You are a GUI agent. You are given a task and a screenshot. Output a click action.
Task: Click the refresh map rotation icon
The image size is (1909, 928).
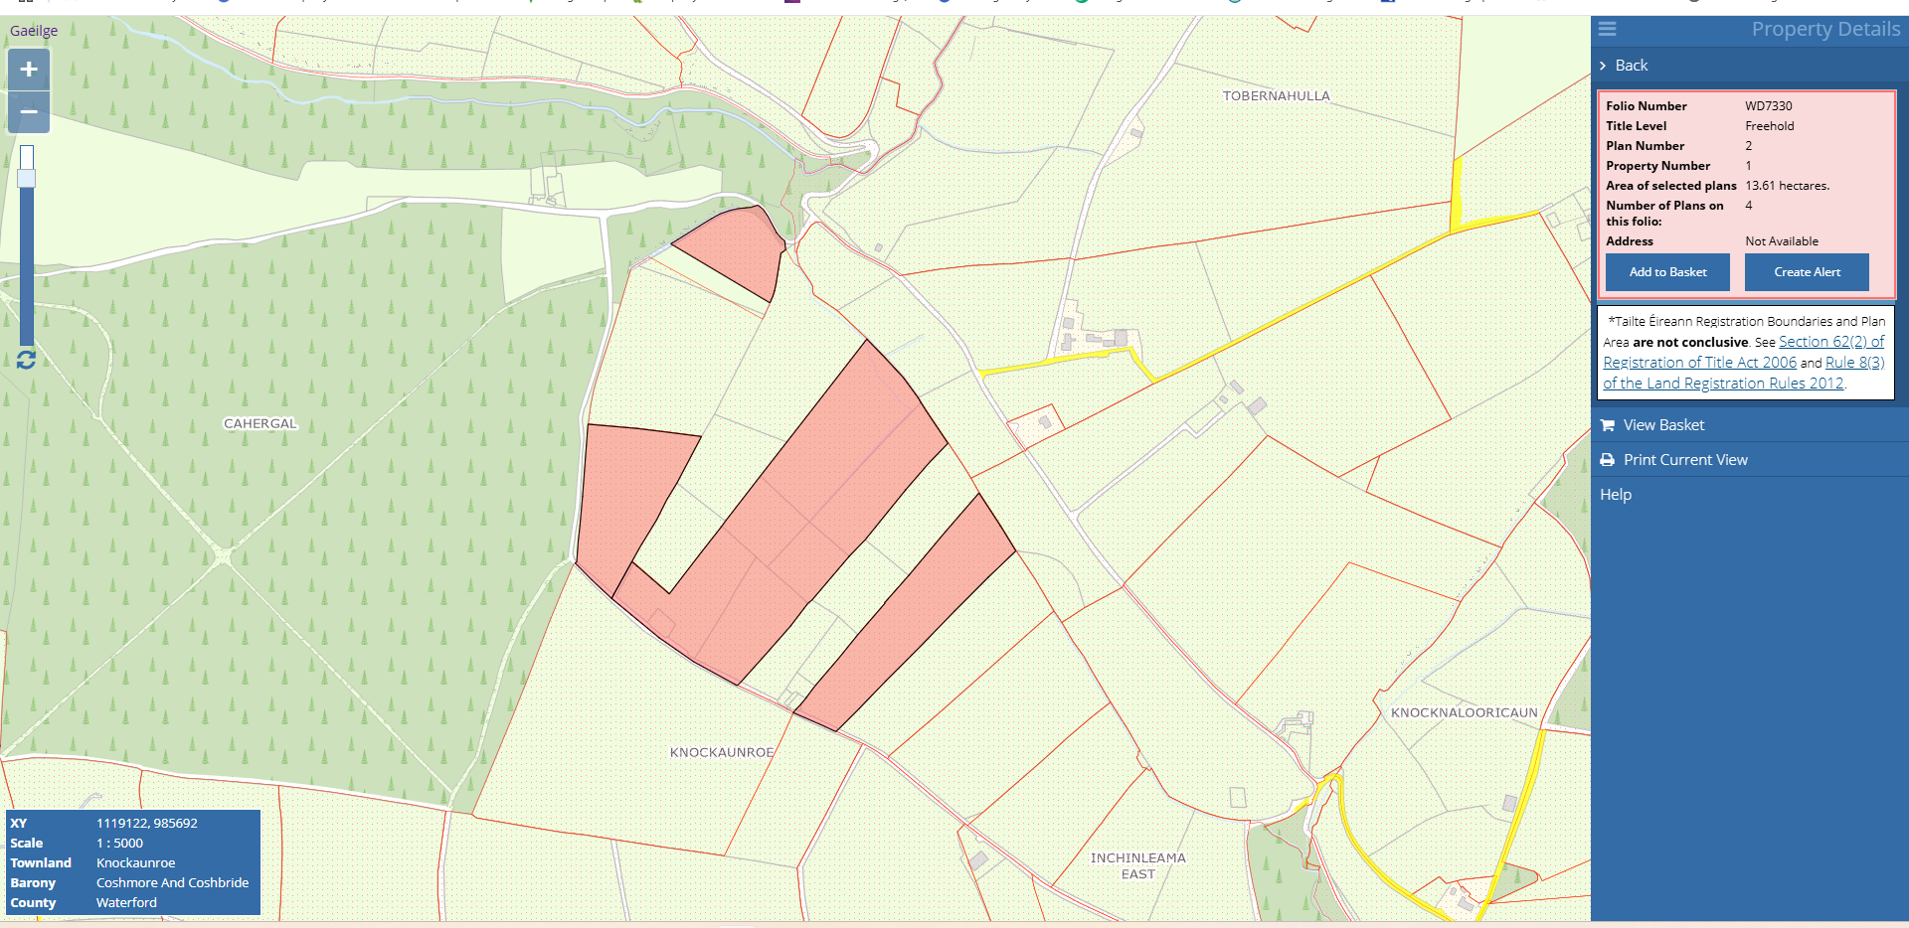pos(27,360)
